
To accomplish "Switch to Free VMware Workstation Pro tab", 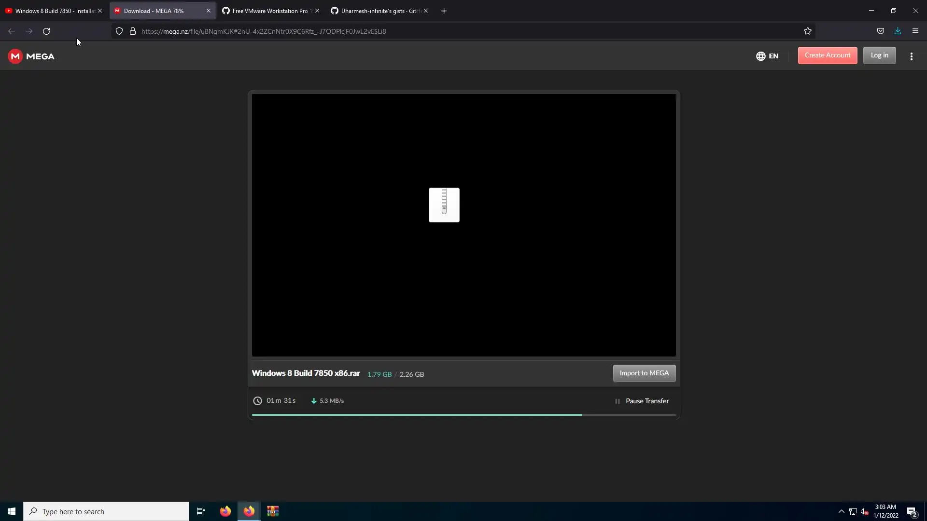I will (268, 11).
